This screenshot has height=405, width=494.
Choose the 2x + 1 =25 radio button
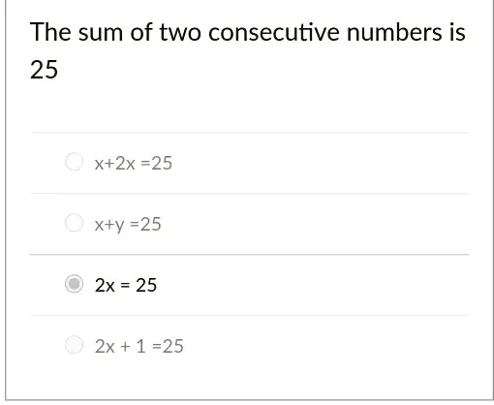pyautogui.click(x=74, y=345)
